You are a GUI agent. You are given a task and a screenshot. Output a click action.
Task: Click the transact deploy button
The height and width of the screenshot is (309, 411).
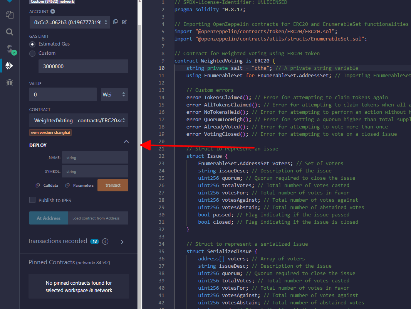[x=113, y=185]
